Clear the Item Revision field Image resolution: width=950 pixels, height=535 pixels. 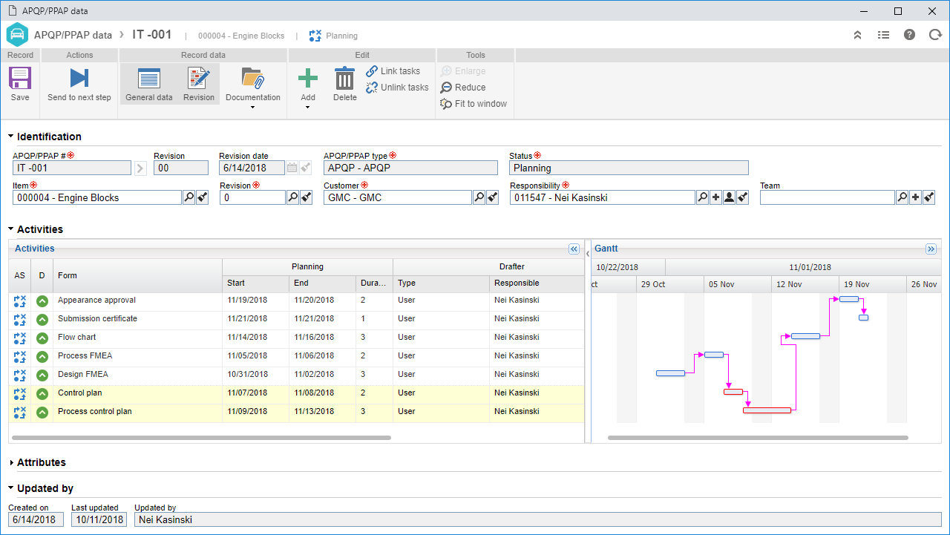[306, 197]
